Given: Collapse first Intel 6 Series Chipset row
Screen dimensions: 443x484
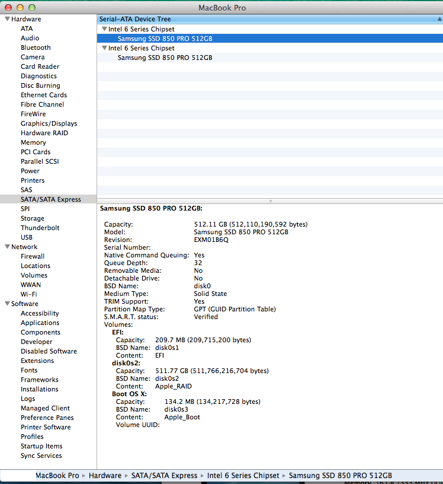Looking at the screenshot, I should coord(104,29).
